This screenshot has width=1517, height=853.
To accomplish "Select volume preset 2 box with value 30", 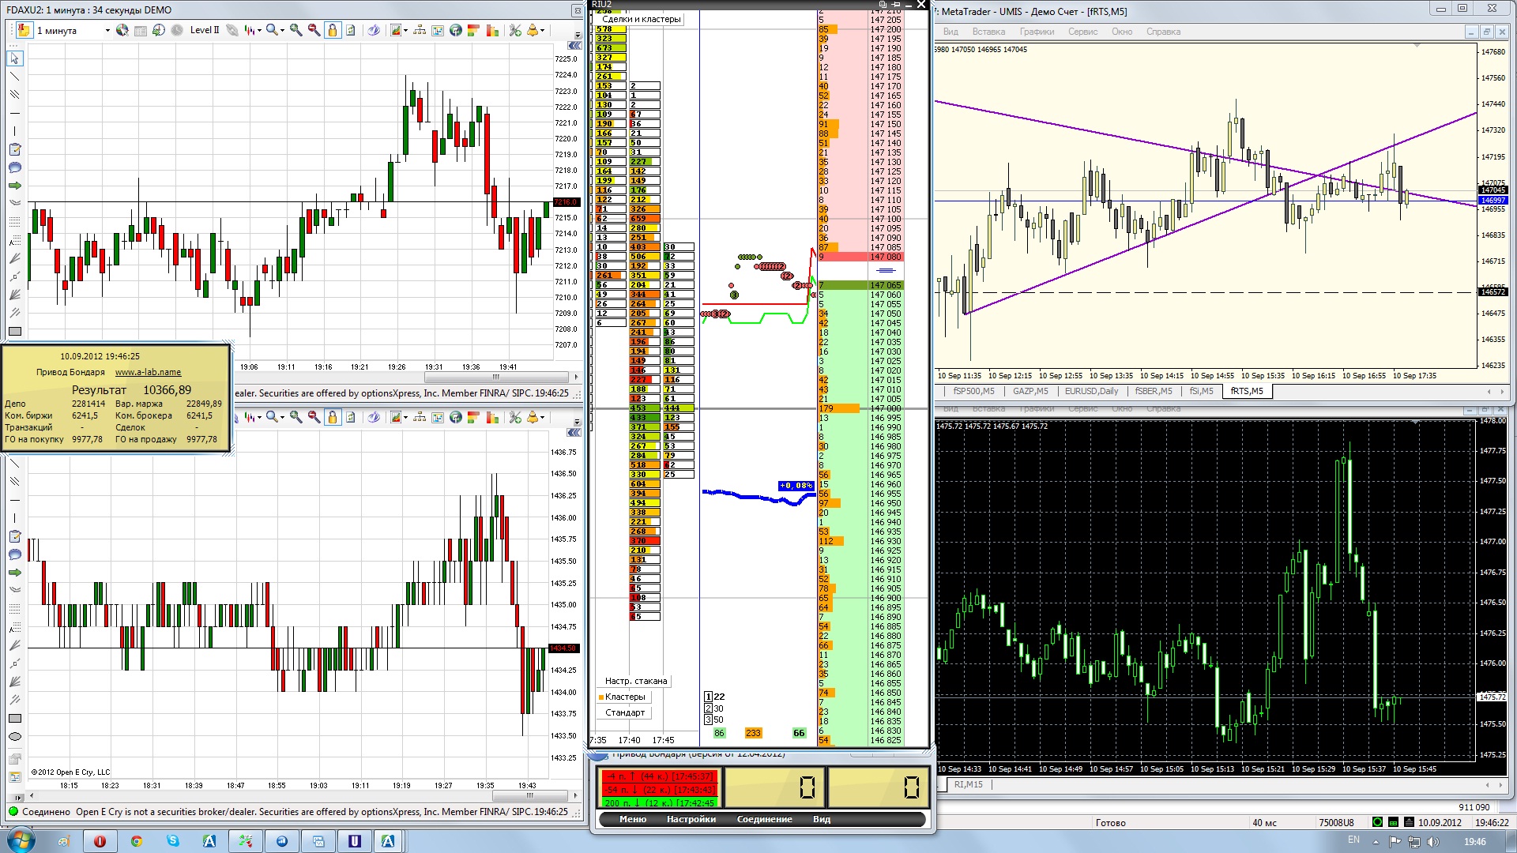I will [708, 708].
